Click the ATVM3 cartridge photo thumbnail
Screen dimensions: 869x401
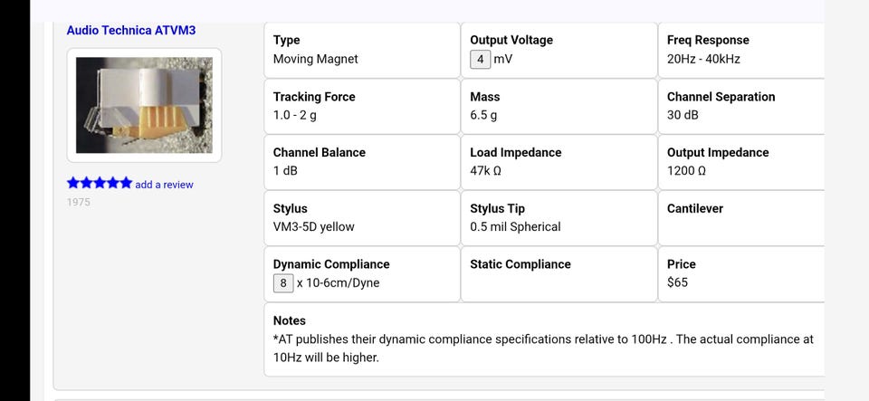click(144, 105)
